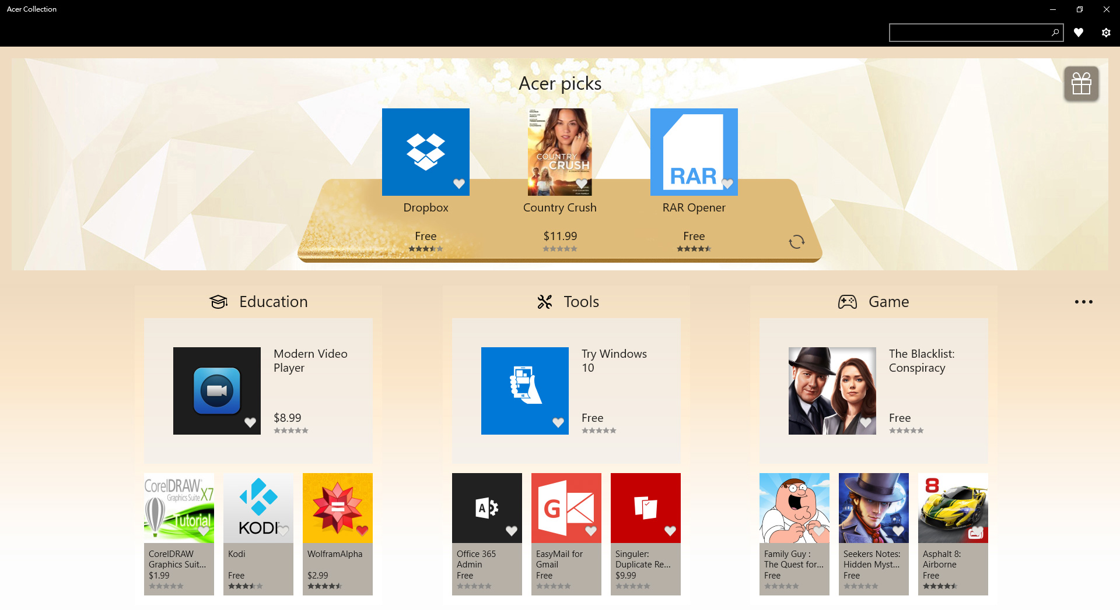Viewport: 1120px width, 610px height.
Task: Open the Game category heading
Action: point(889,302)
